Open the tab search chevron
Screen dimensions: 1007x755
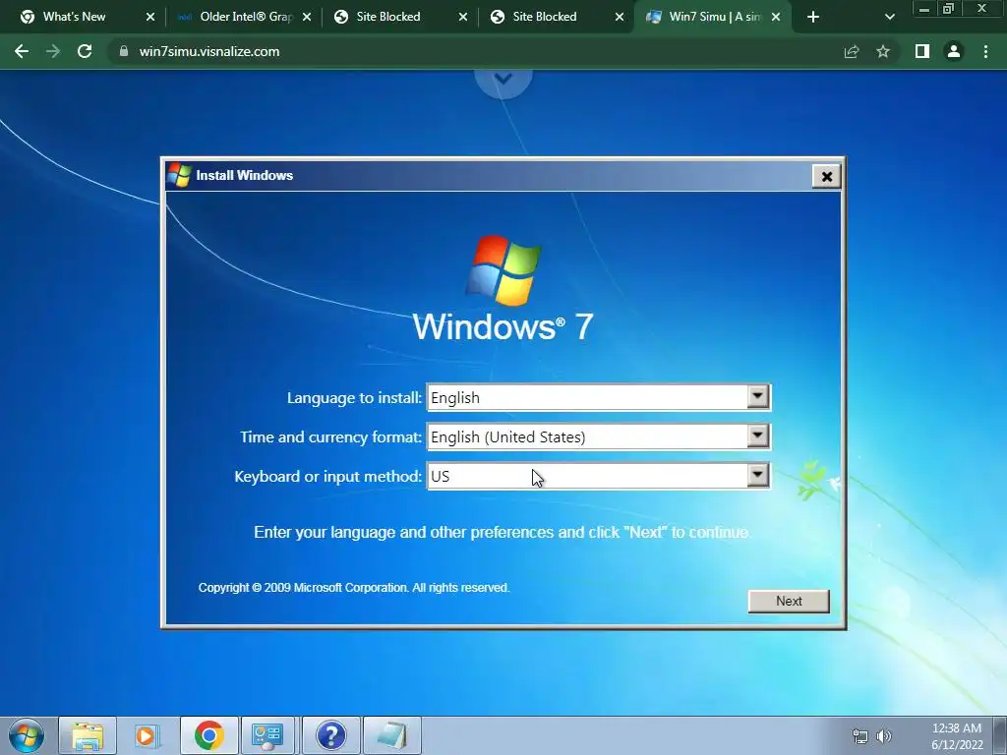pos(889,17)
